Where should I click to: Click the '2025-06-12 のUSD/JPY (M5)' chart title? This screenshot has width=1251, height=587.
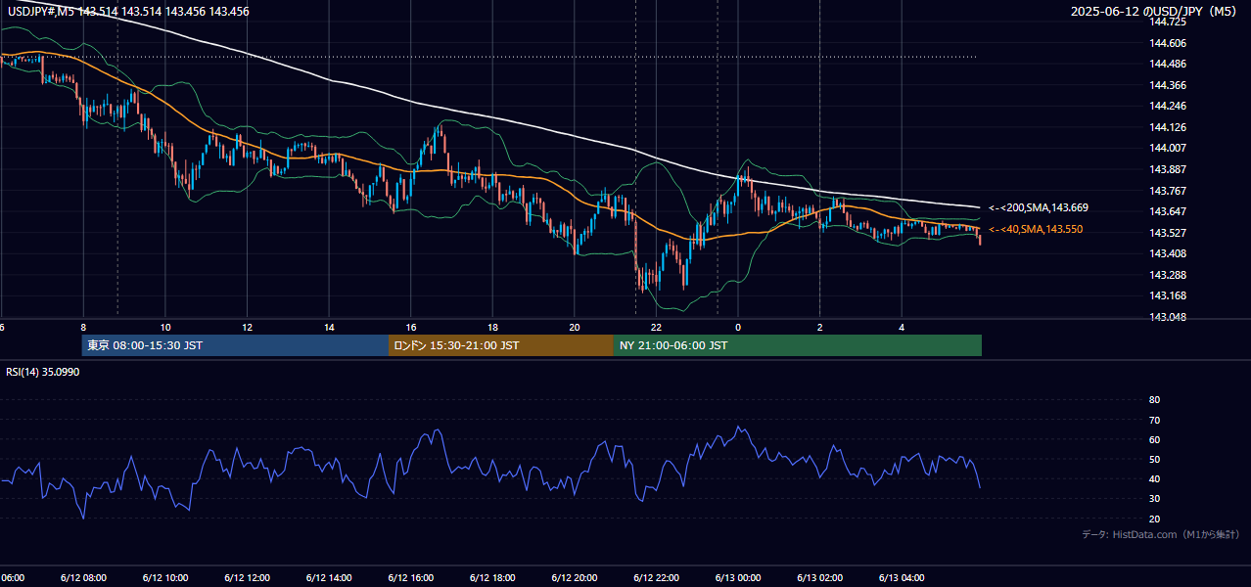click(1155, 12)
